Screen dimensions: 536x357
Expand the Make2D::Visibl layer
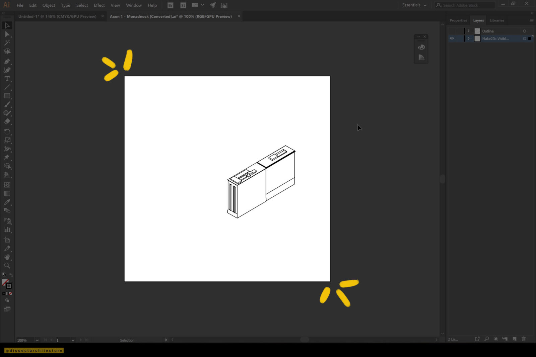(x=469, y=38)
